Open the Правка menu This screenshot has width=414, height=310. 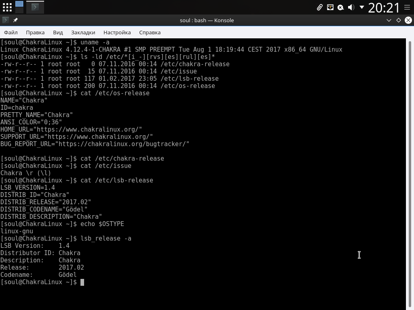35,32
